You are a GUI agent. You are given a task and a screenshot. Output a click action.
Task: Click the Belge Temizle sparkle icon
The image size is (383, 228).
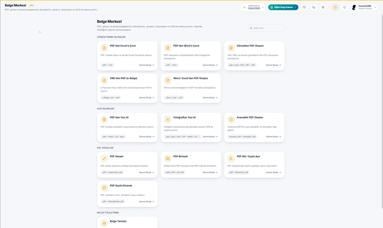tap(104, 223)
